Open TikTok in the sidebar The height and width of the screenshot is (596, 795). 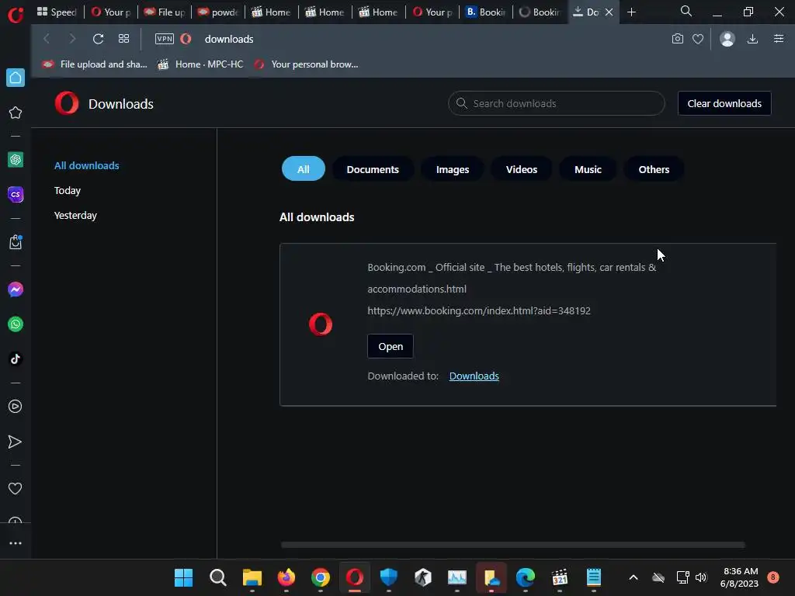[x=16, y=359]
